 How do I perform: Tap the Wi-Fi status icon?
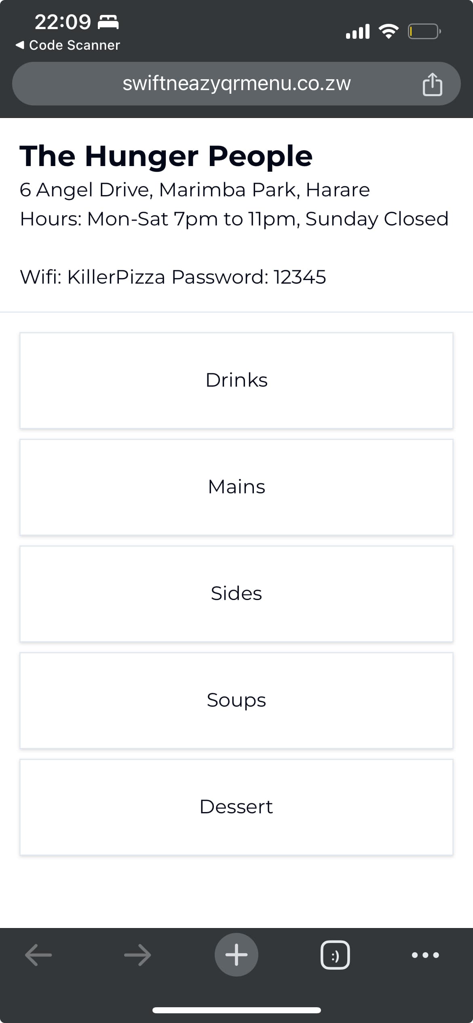pyautogui.click(x=389, y=31)
